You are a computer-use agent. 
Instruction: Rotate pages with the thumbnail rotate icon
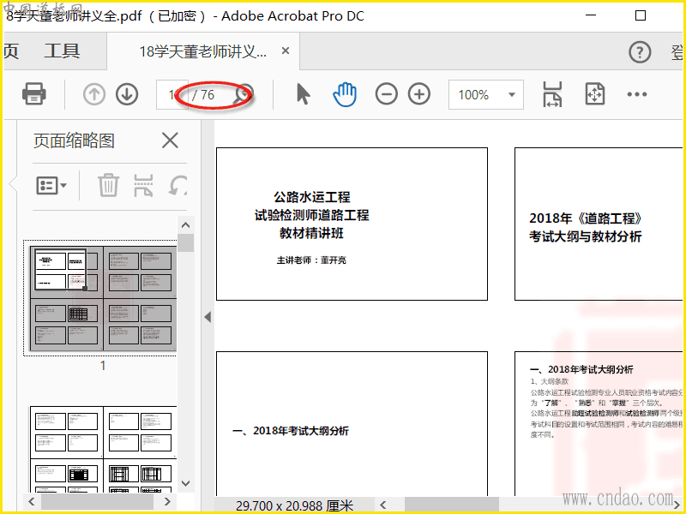[x=178, y=185]
